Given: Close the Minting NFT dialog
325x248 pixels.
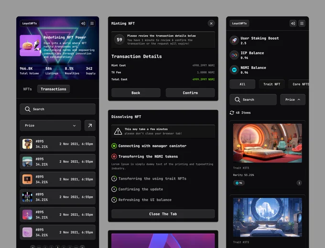Looking at the screenshot, I should tap(211, 23).
